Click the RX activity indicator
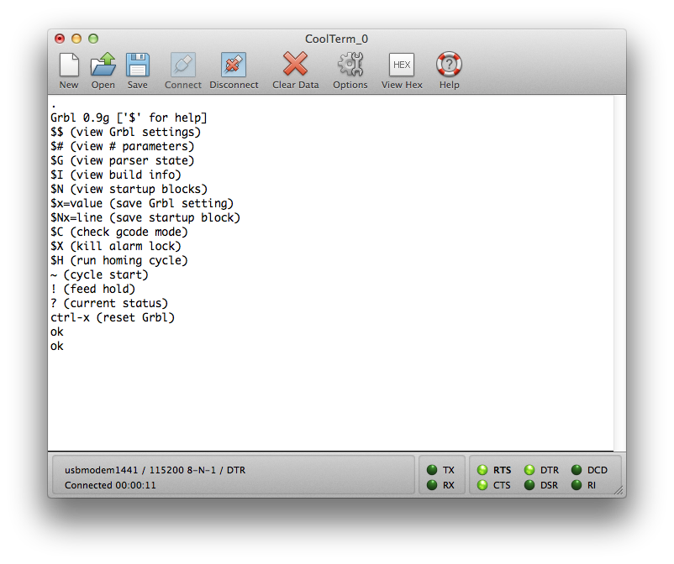The image size is (674, 564). (x=432, y=485)
